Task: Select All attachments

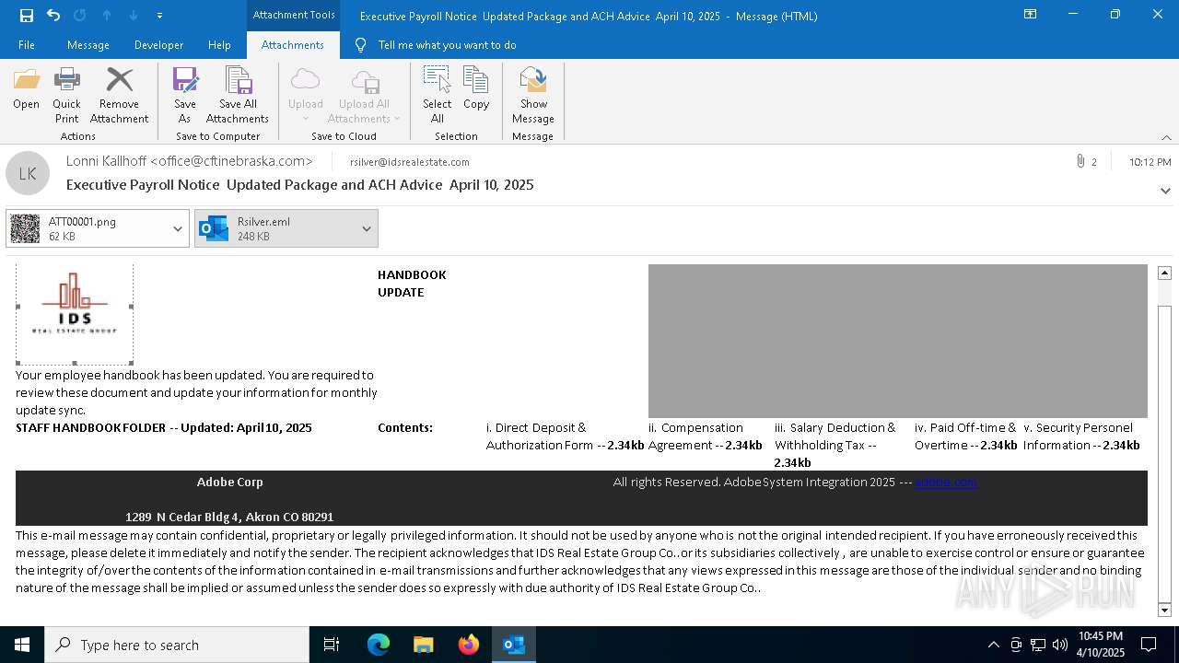Action: 437,96
